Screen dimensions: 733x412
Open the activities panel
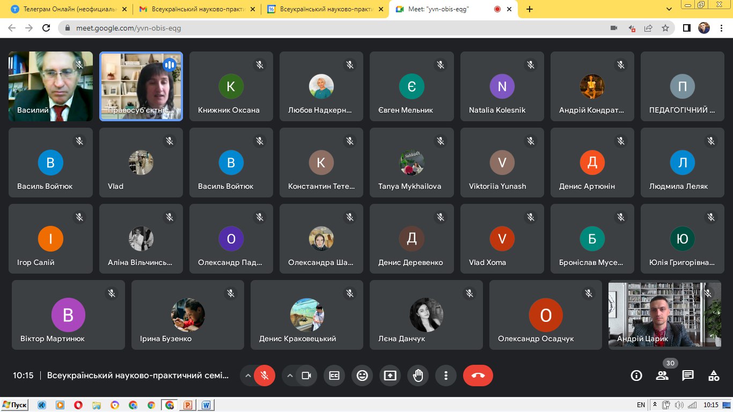(x=714, y=376)
